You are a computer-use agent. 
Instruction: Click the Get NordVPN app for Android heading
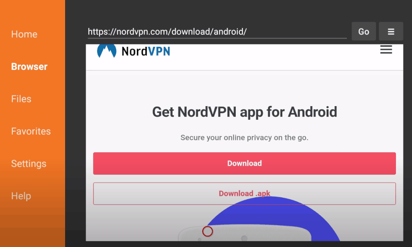244,112
